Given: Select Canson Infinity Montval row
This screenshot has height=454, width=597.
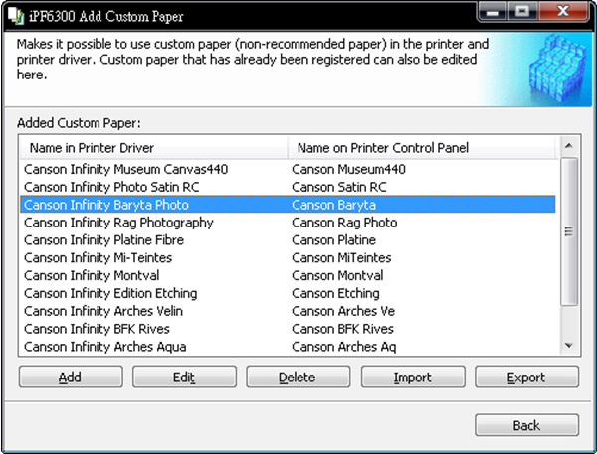Looking at the screenshot, I should pyautogui.click(x=288, y=275).
